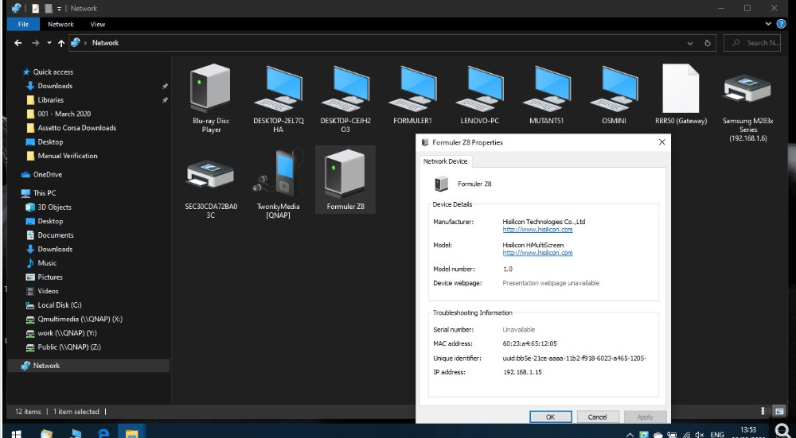Switch to details view layout
This screenshot has width=796, height=438.
pos(765,411)
